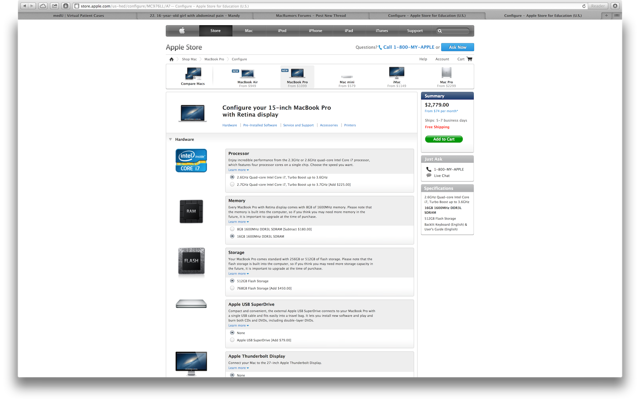
Task: Select the iMac product icon
Action: 397,73
